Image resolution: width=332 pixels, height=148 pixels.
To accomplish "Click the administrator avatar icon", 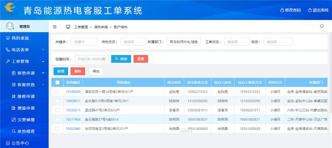I will (x=10, y=26).
